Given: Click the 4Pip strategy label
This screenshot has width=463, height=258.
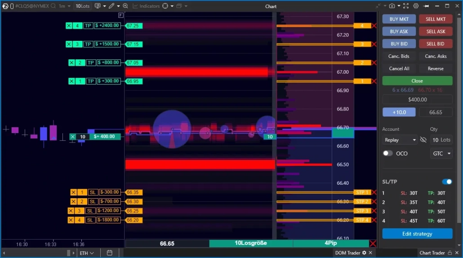Looking at the screenshot, I should (331, 243).
